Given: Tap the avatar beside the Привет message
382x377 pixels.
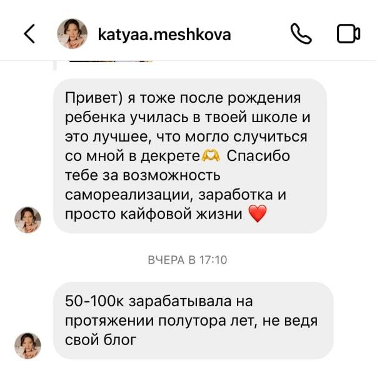Looking at the screenshot, I should coord(28,220).
